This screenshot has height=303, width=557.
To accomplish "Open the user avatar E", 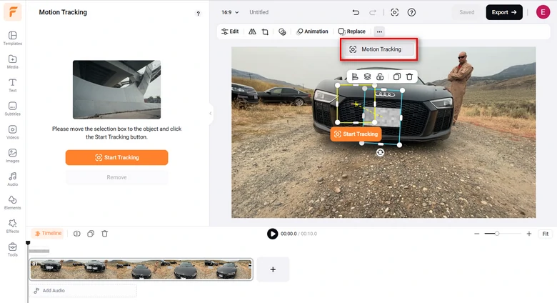I will tap(543, 12).
